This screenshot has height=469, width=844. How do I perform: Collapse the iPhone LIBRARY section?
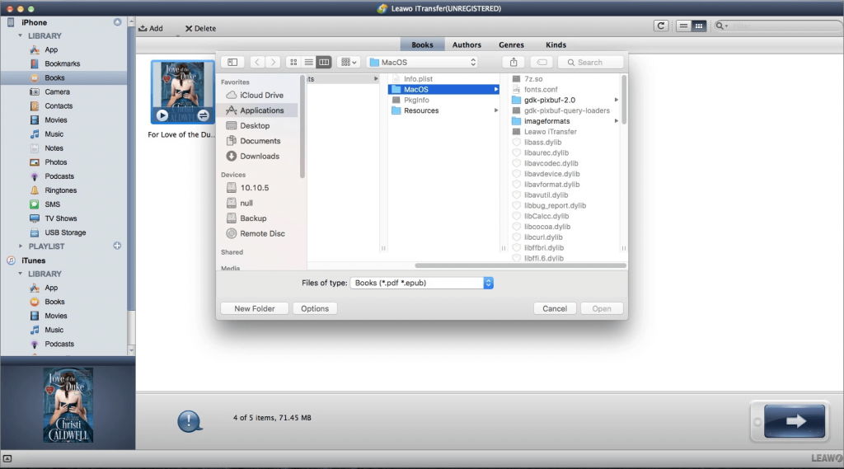pyautogui.click(x=21, y=35)
